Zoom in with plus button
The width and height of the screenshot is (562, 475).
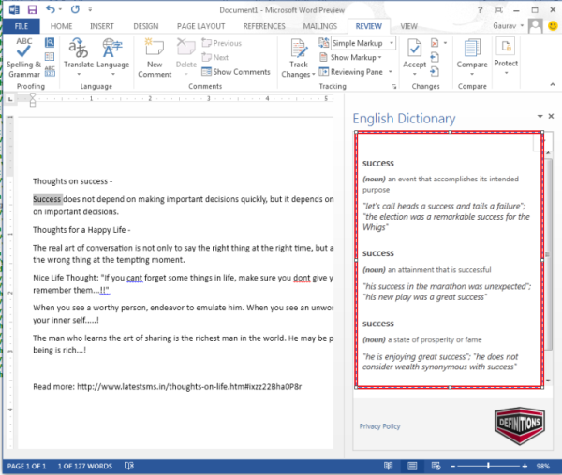(525, 466)
